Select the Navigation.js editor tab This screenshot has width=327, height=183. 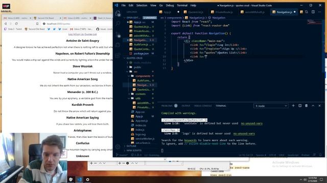284,12
